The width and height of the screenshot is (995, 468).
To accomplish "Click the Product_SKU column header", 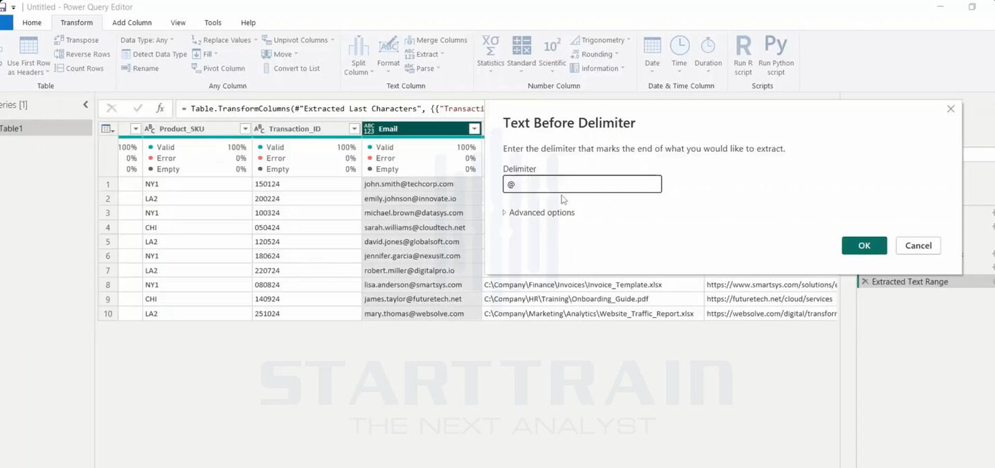I will pyautogui.click(x=197, y=129).
